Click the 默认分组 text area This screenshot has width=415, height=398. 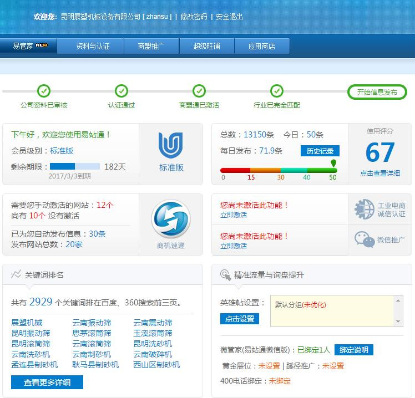point(333,310)
